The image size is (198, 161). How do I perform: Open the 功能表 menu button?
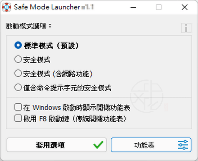pos(151,145)
